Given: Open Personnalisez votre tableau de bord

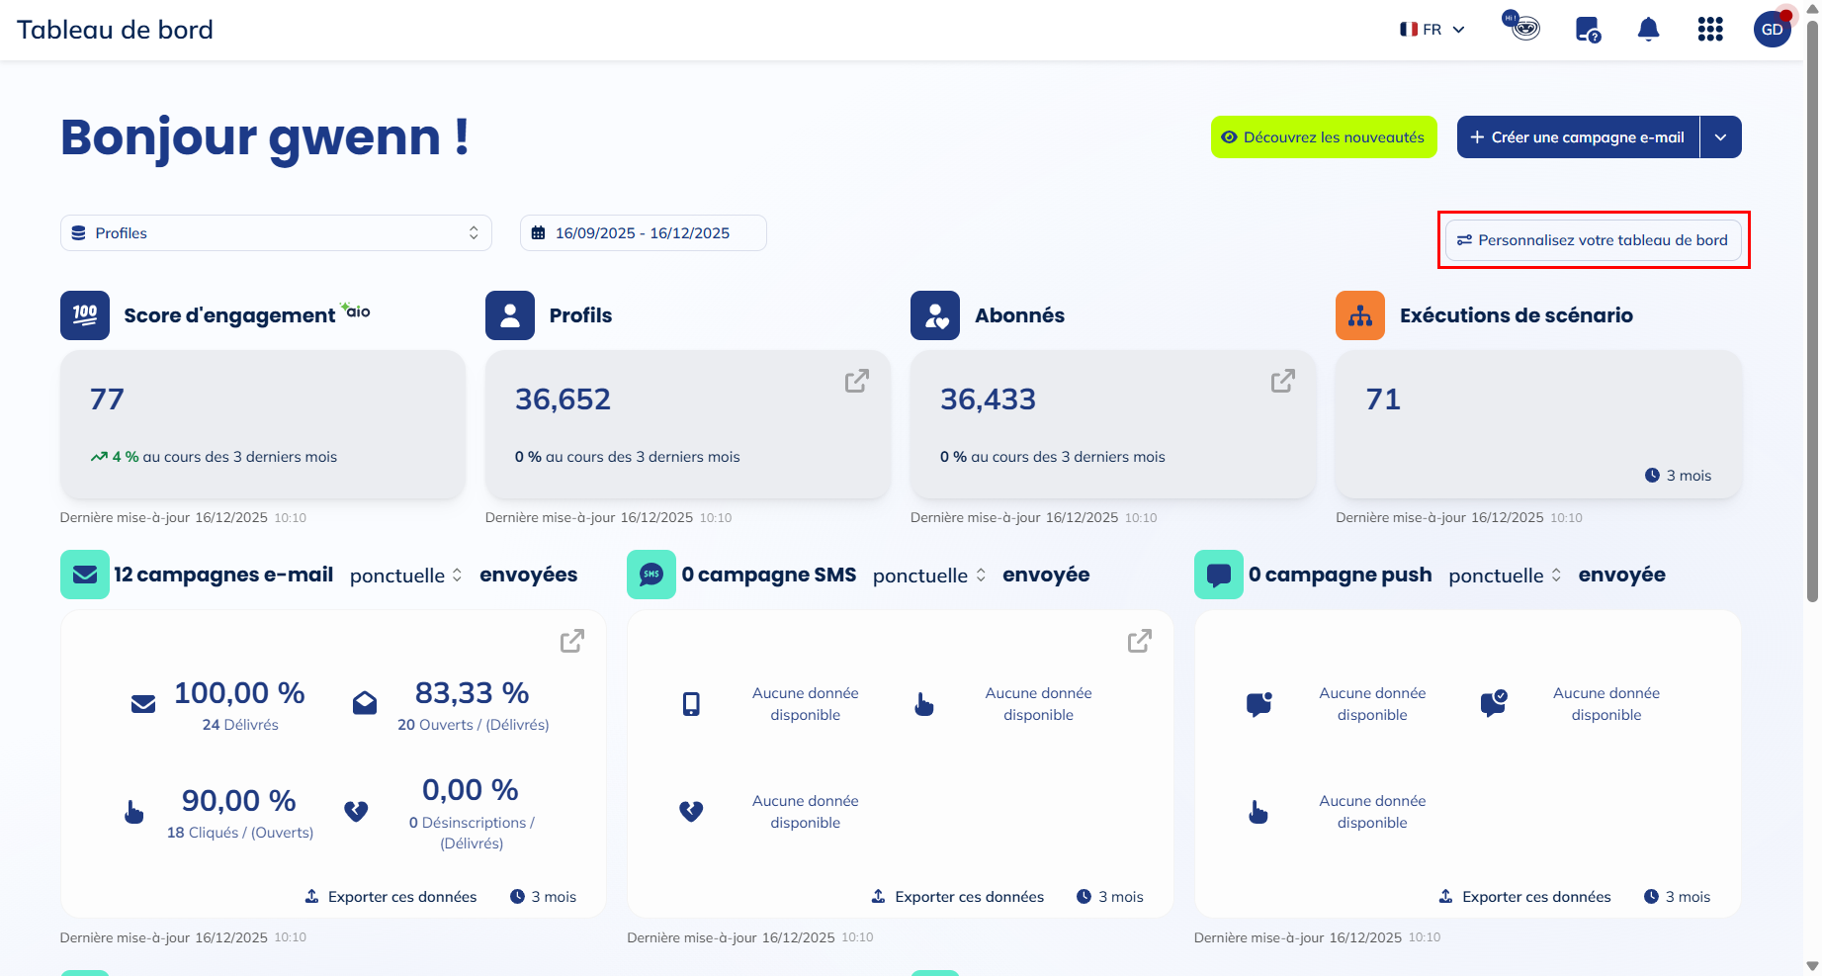Looking at the screenshot, I should [1593, 239].
